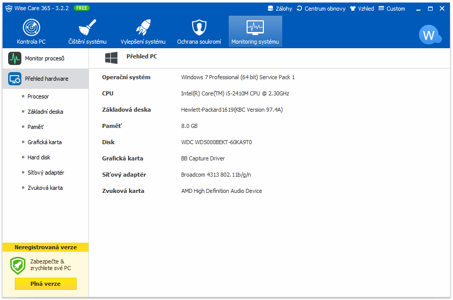Screen dimensions: 453x300
Task: Open Monitor procesů section
Action: point(46,58)
